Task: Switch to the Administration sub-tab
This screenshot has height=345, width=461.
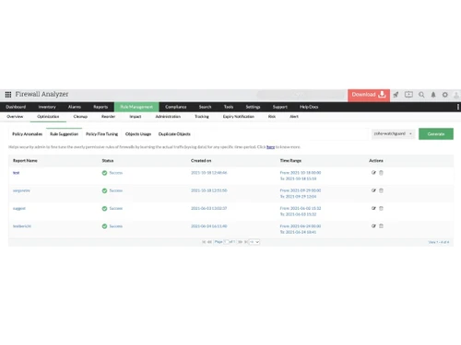Action: (x=168, y=117)
